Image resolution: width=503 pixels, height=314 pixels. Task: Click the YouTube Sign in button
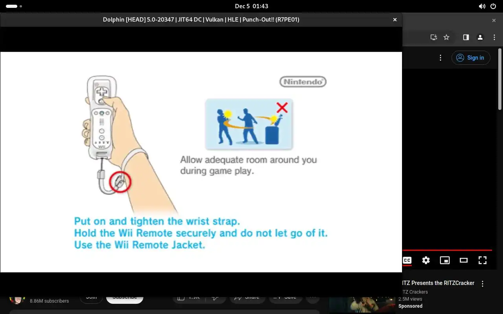[471, 58]
